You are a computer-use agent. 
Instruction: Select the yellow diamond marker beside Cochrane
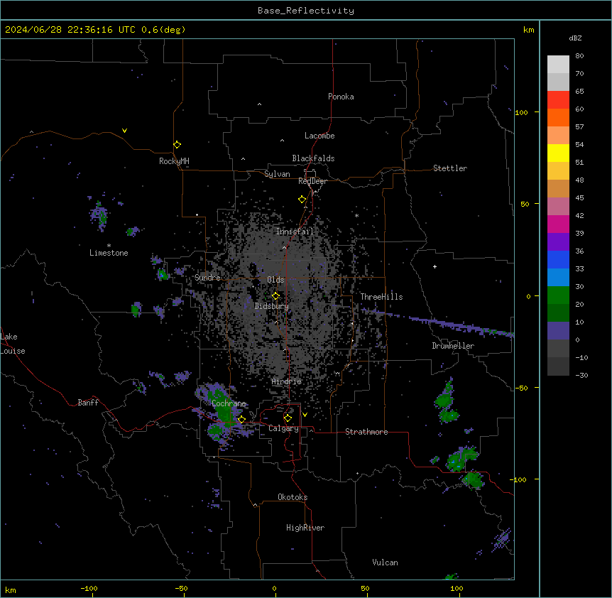[x=241, y=420]
